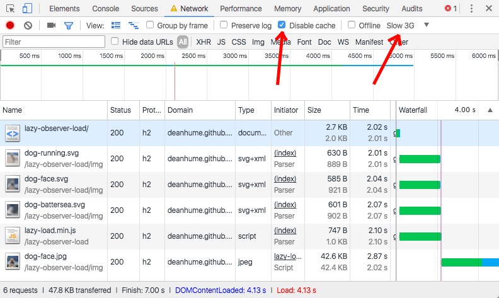Open (index) initiator link for lazy-load.min.js
This screenshot has width=499, height=298.
pos(285,231)
